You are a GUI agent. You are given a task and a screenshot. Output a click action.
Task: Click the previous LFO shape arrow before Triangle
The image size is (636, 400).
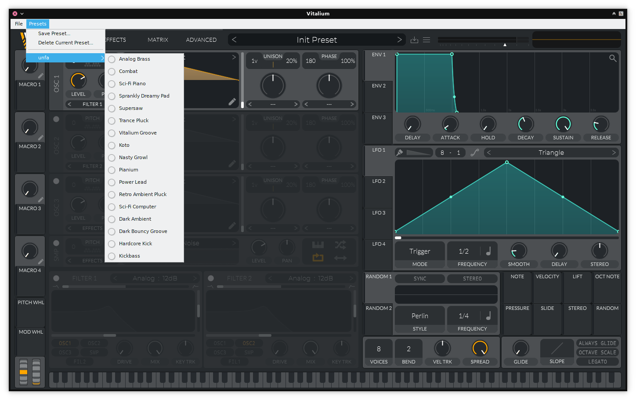[489, 153]
